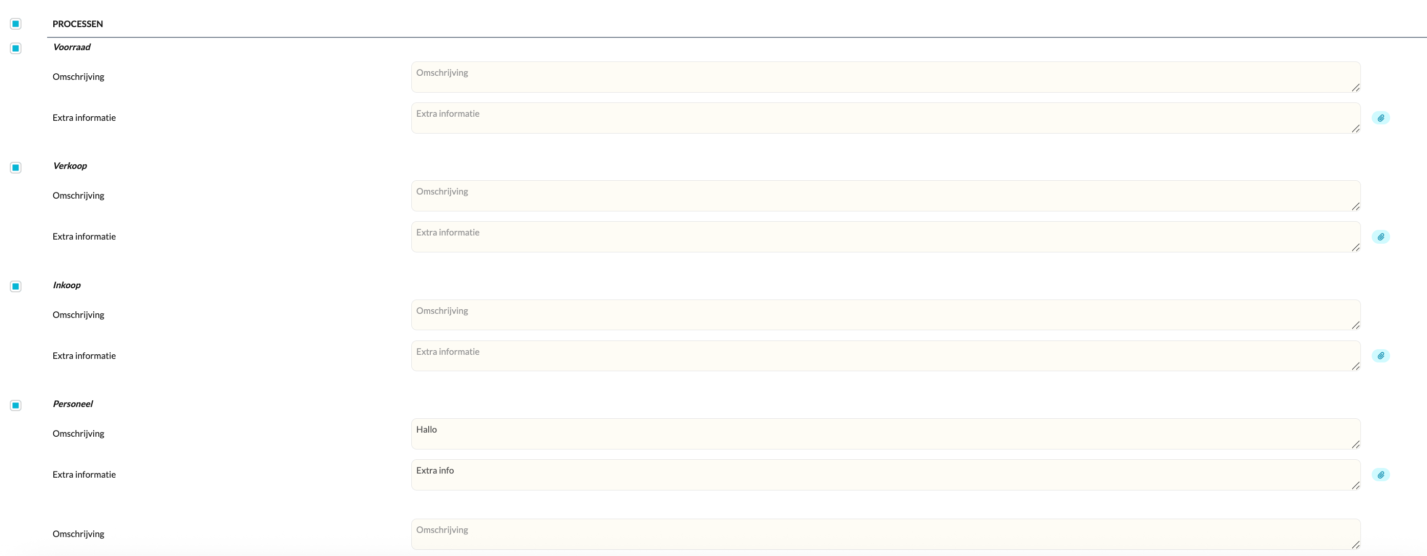1427x556 pixels.
Task: Click the Inkoop attachment paperclip icon
Action: click(1380, 355)
